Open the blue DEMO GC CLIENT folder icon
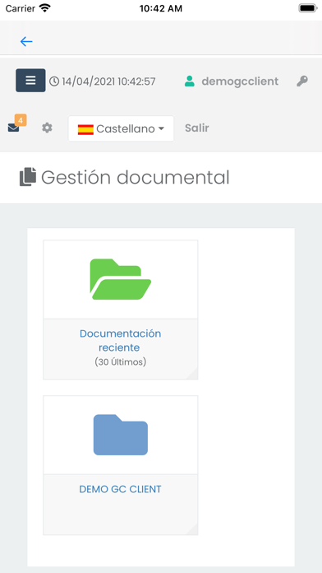Image resolution: width=322 pixels, height=573 pixels. (x=121, y=435)
